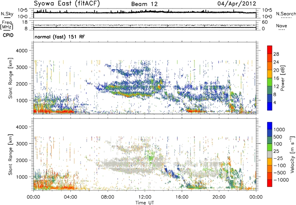Click the 'normal (fast) 151 RF' text

(60, 37)
